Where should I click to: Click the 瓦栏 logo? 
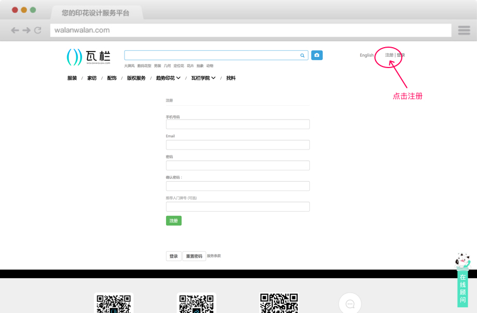(x=89, y=57)
